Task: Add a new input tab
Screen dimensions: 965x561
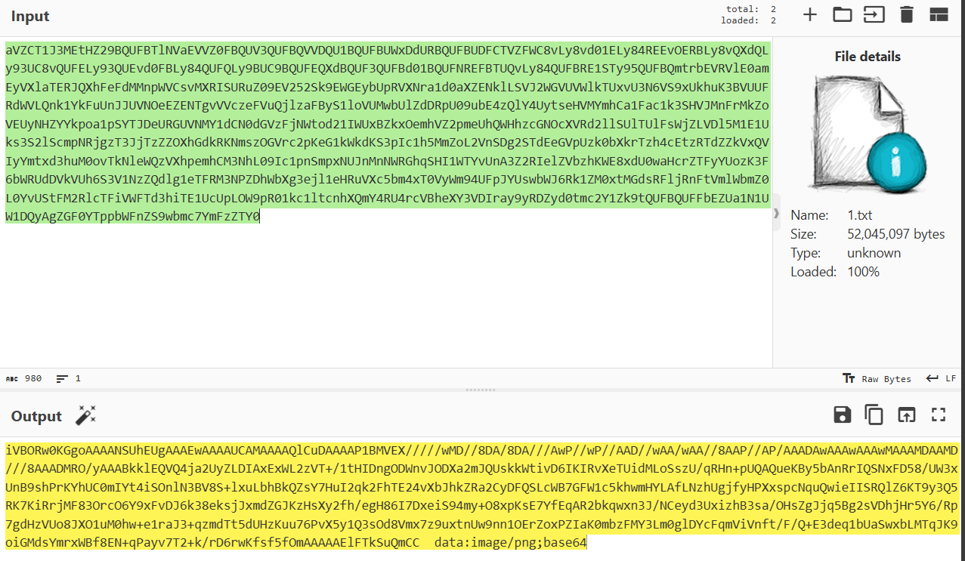Action: 810,14
